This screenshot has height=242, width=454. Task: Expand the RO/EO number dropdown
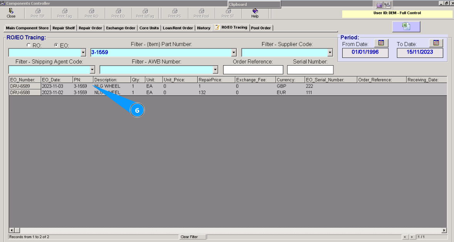click(x=83, y=52)
